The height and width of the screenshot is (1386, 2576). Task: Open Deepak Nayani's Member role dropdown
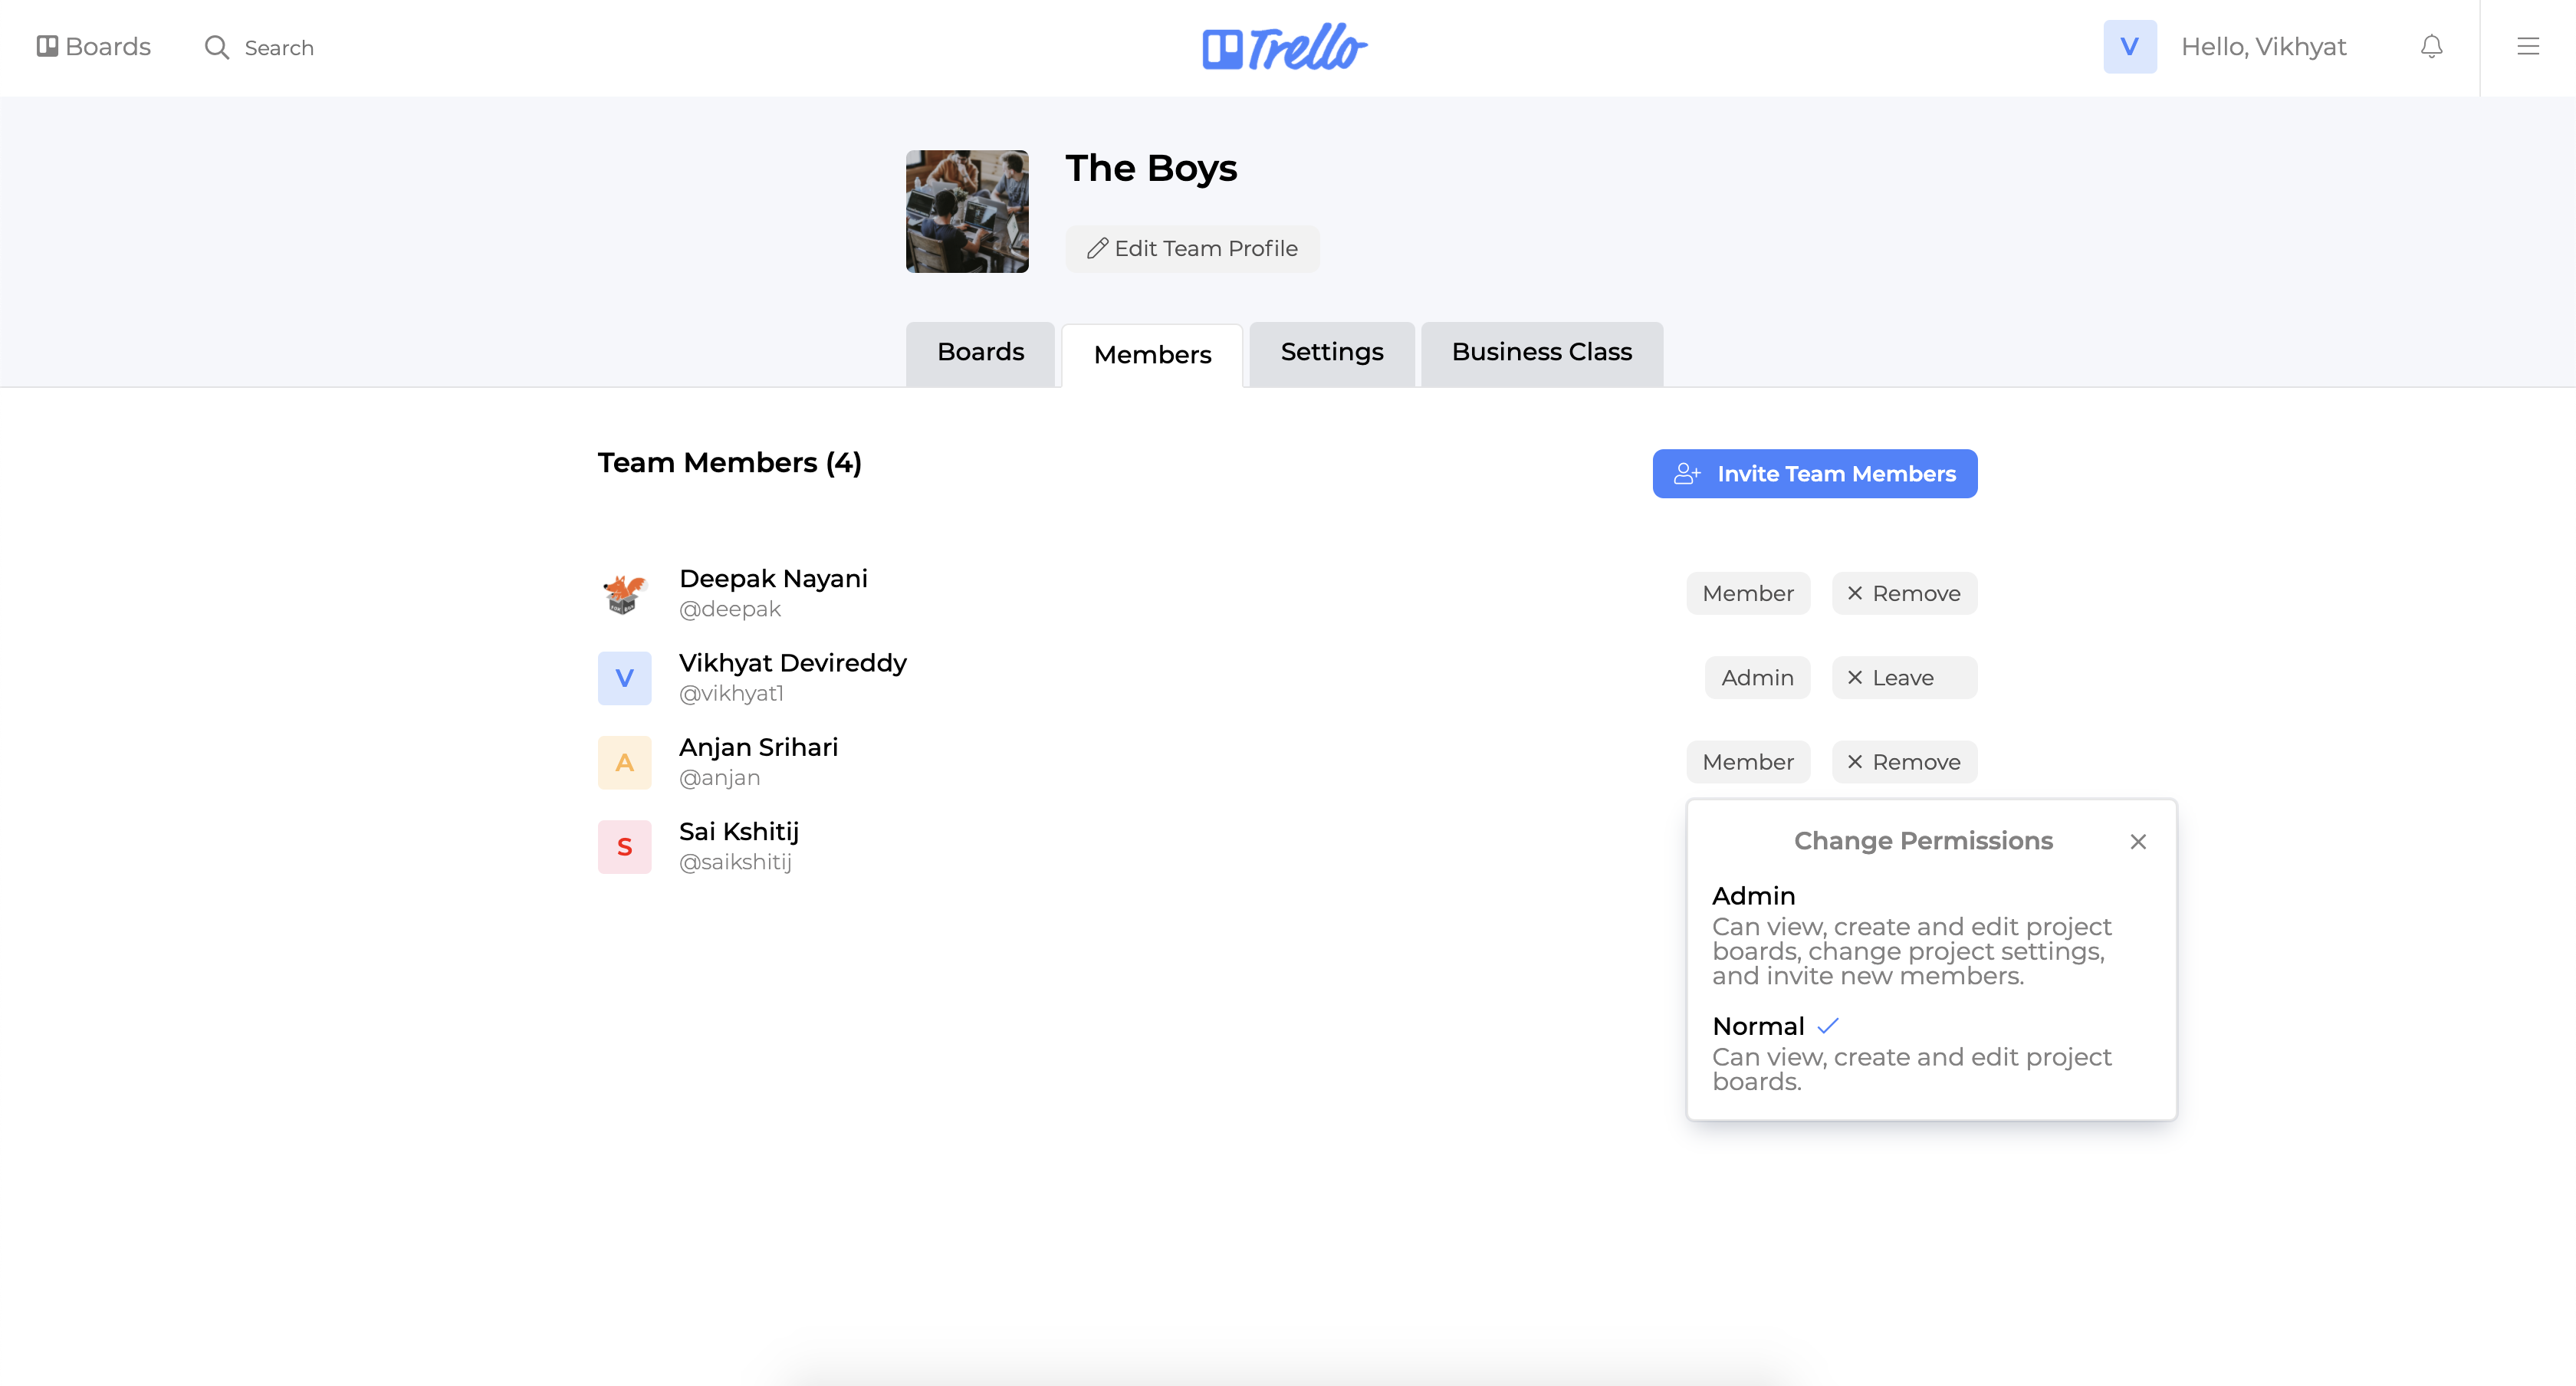(x=1747, y=593)
